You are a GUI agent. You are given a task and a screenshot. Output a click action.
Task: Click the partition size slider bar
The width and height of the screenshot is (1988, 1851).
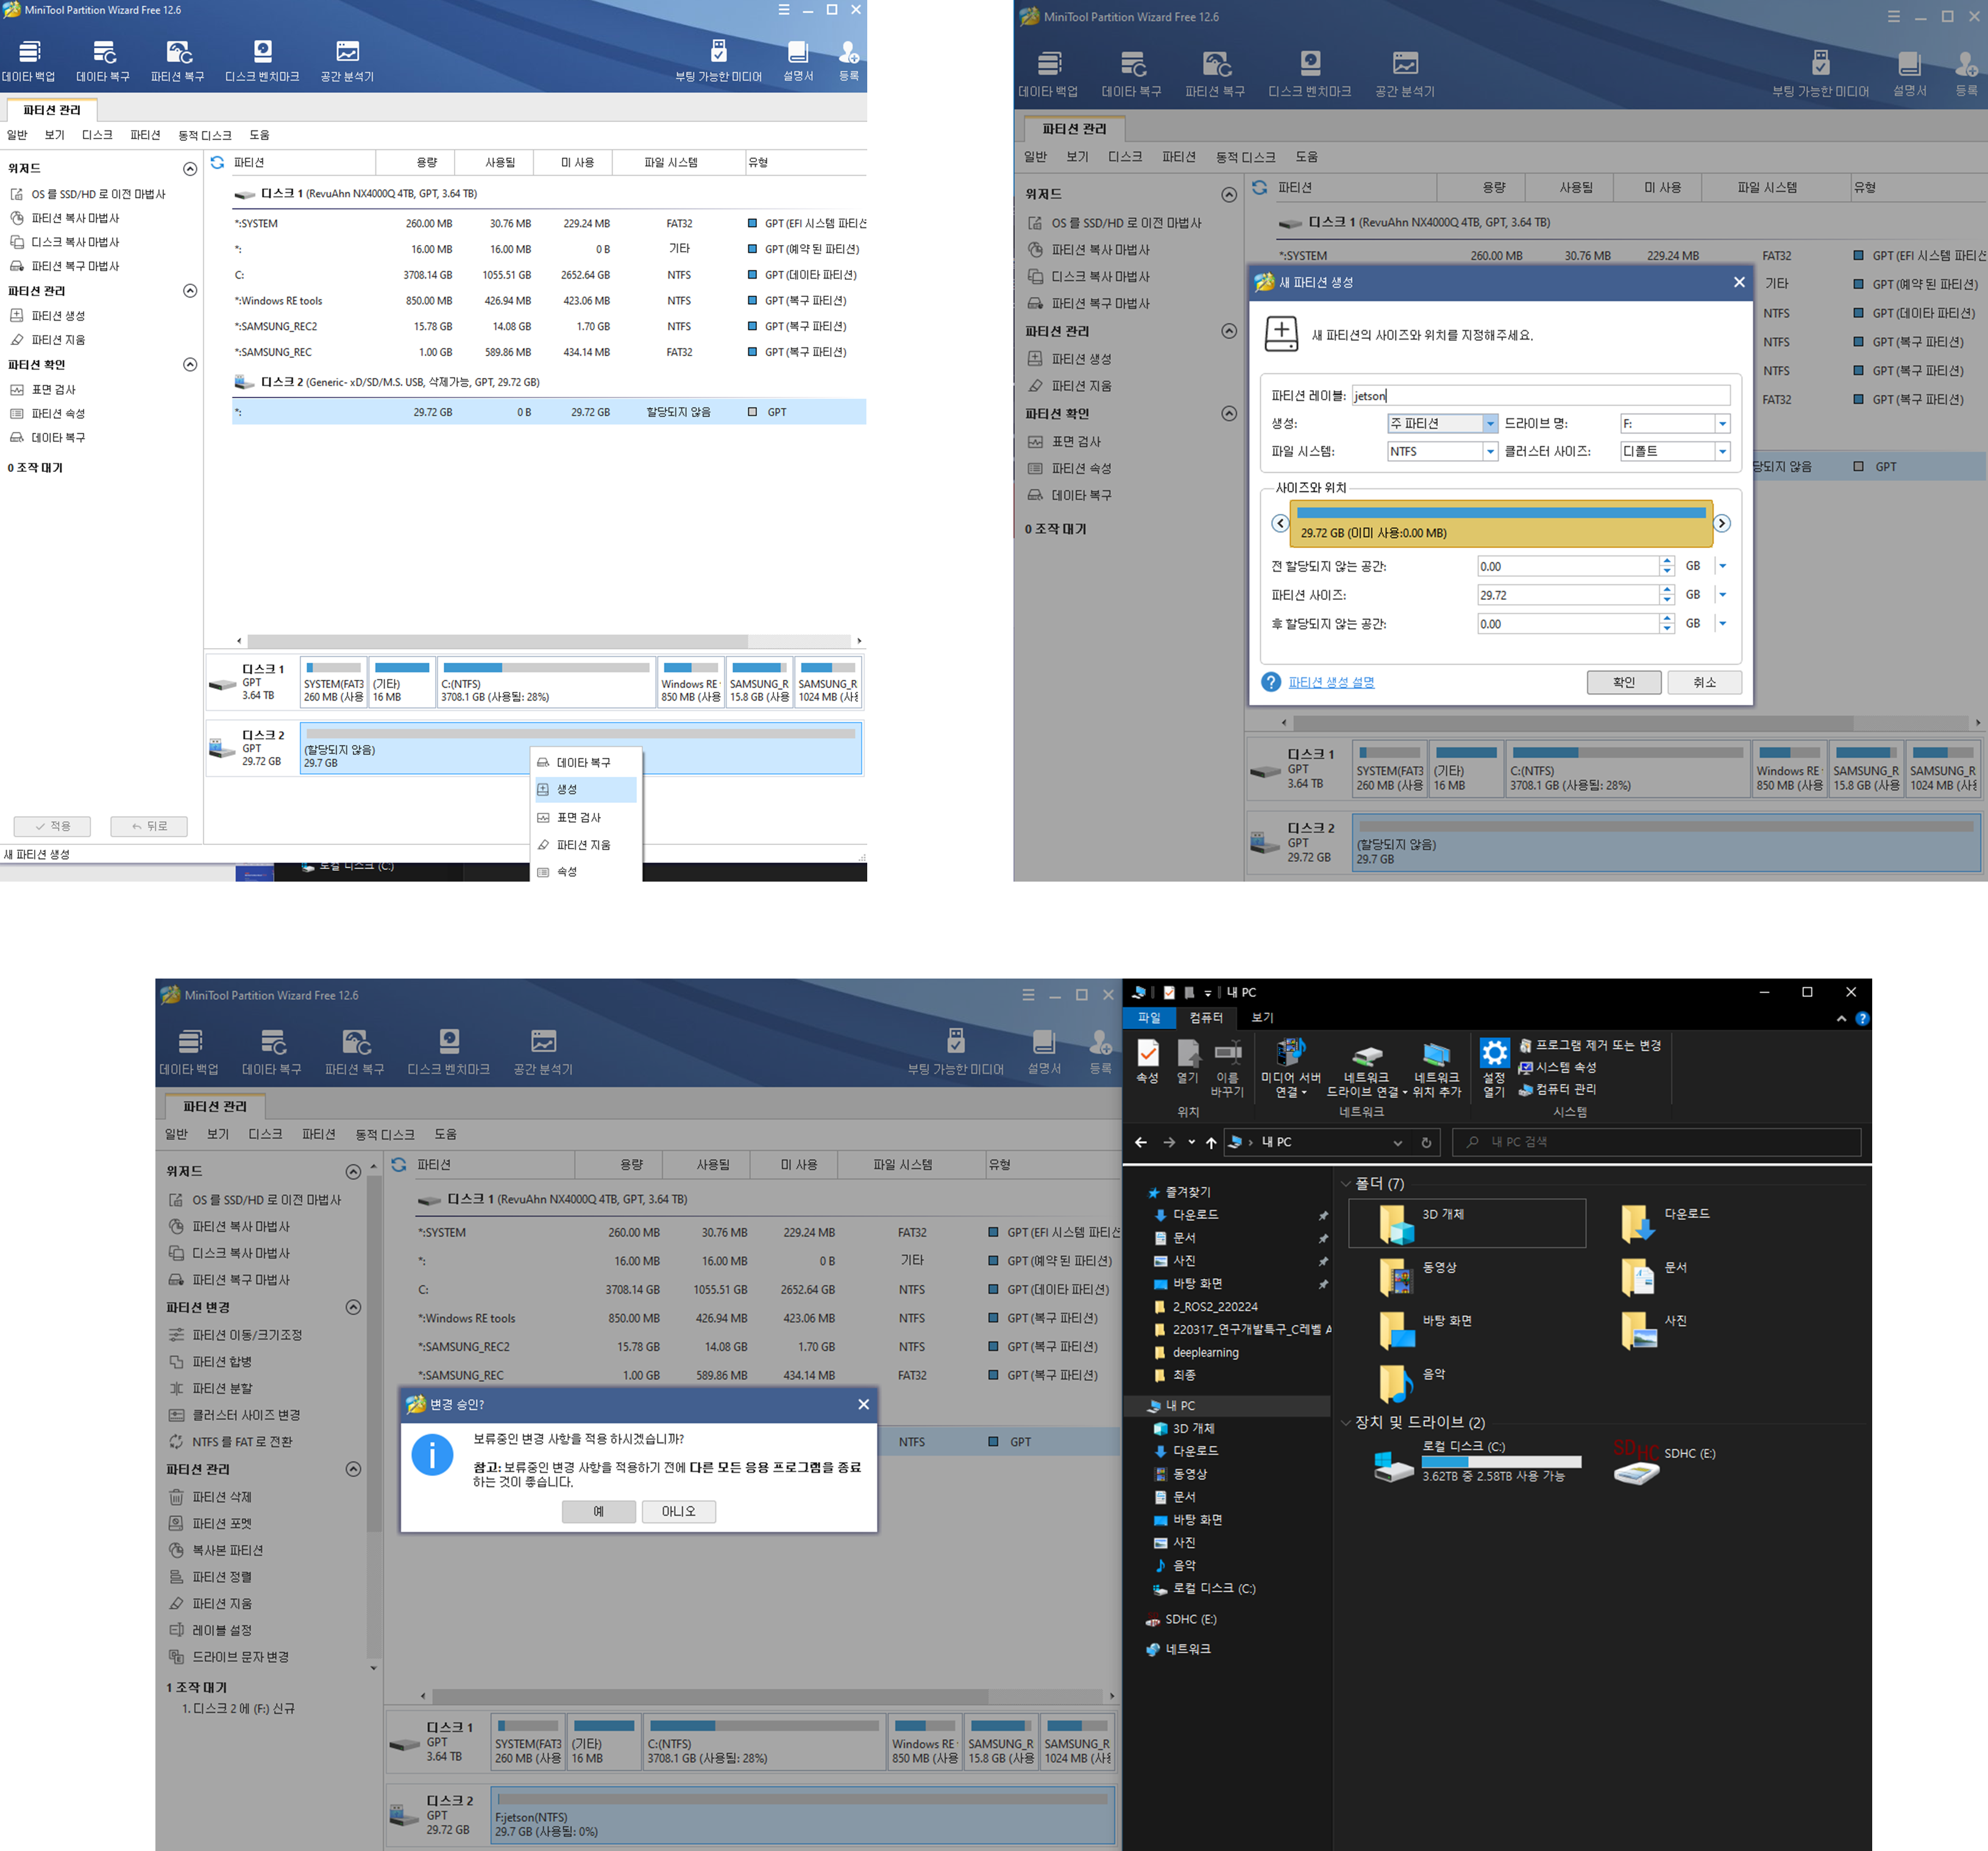coord(1500,523)
